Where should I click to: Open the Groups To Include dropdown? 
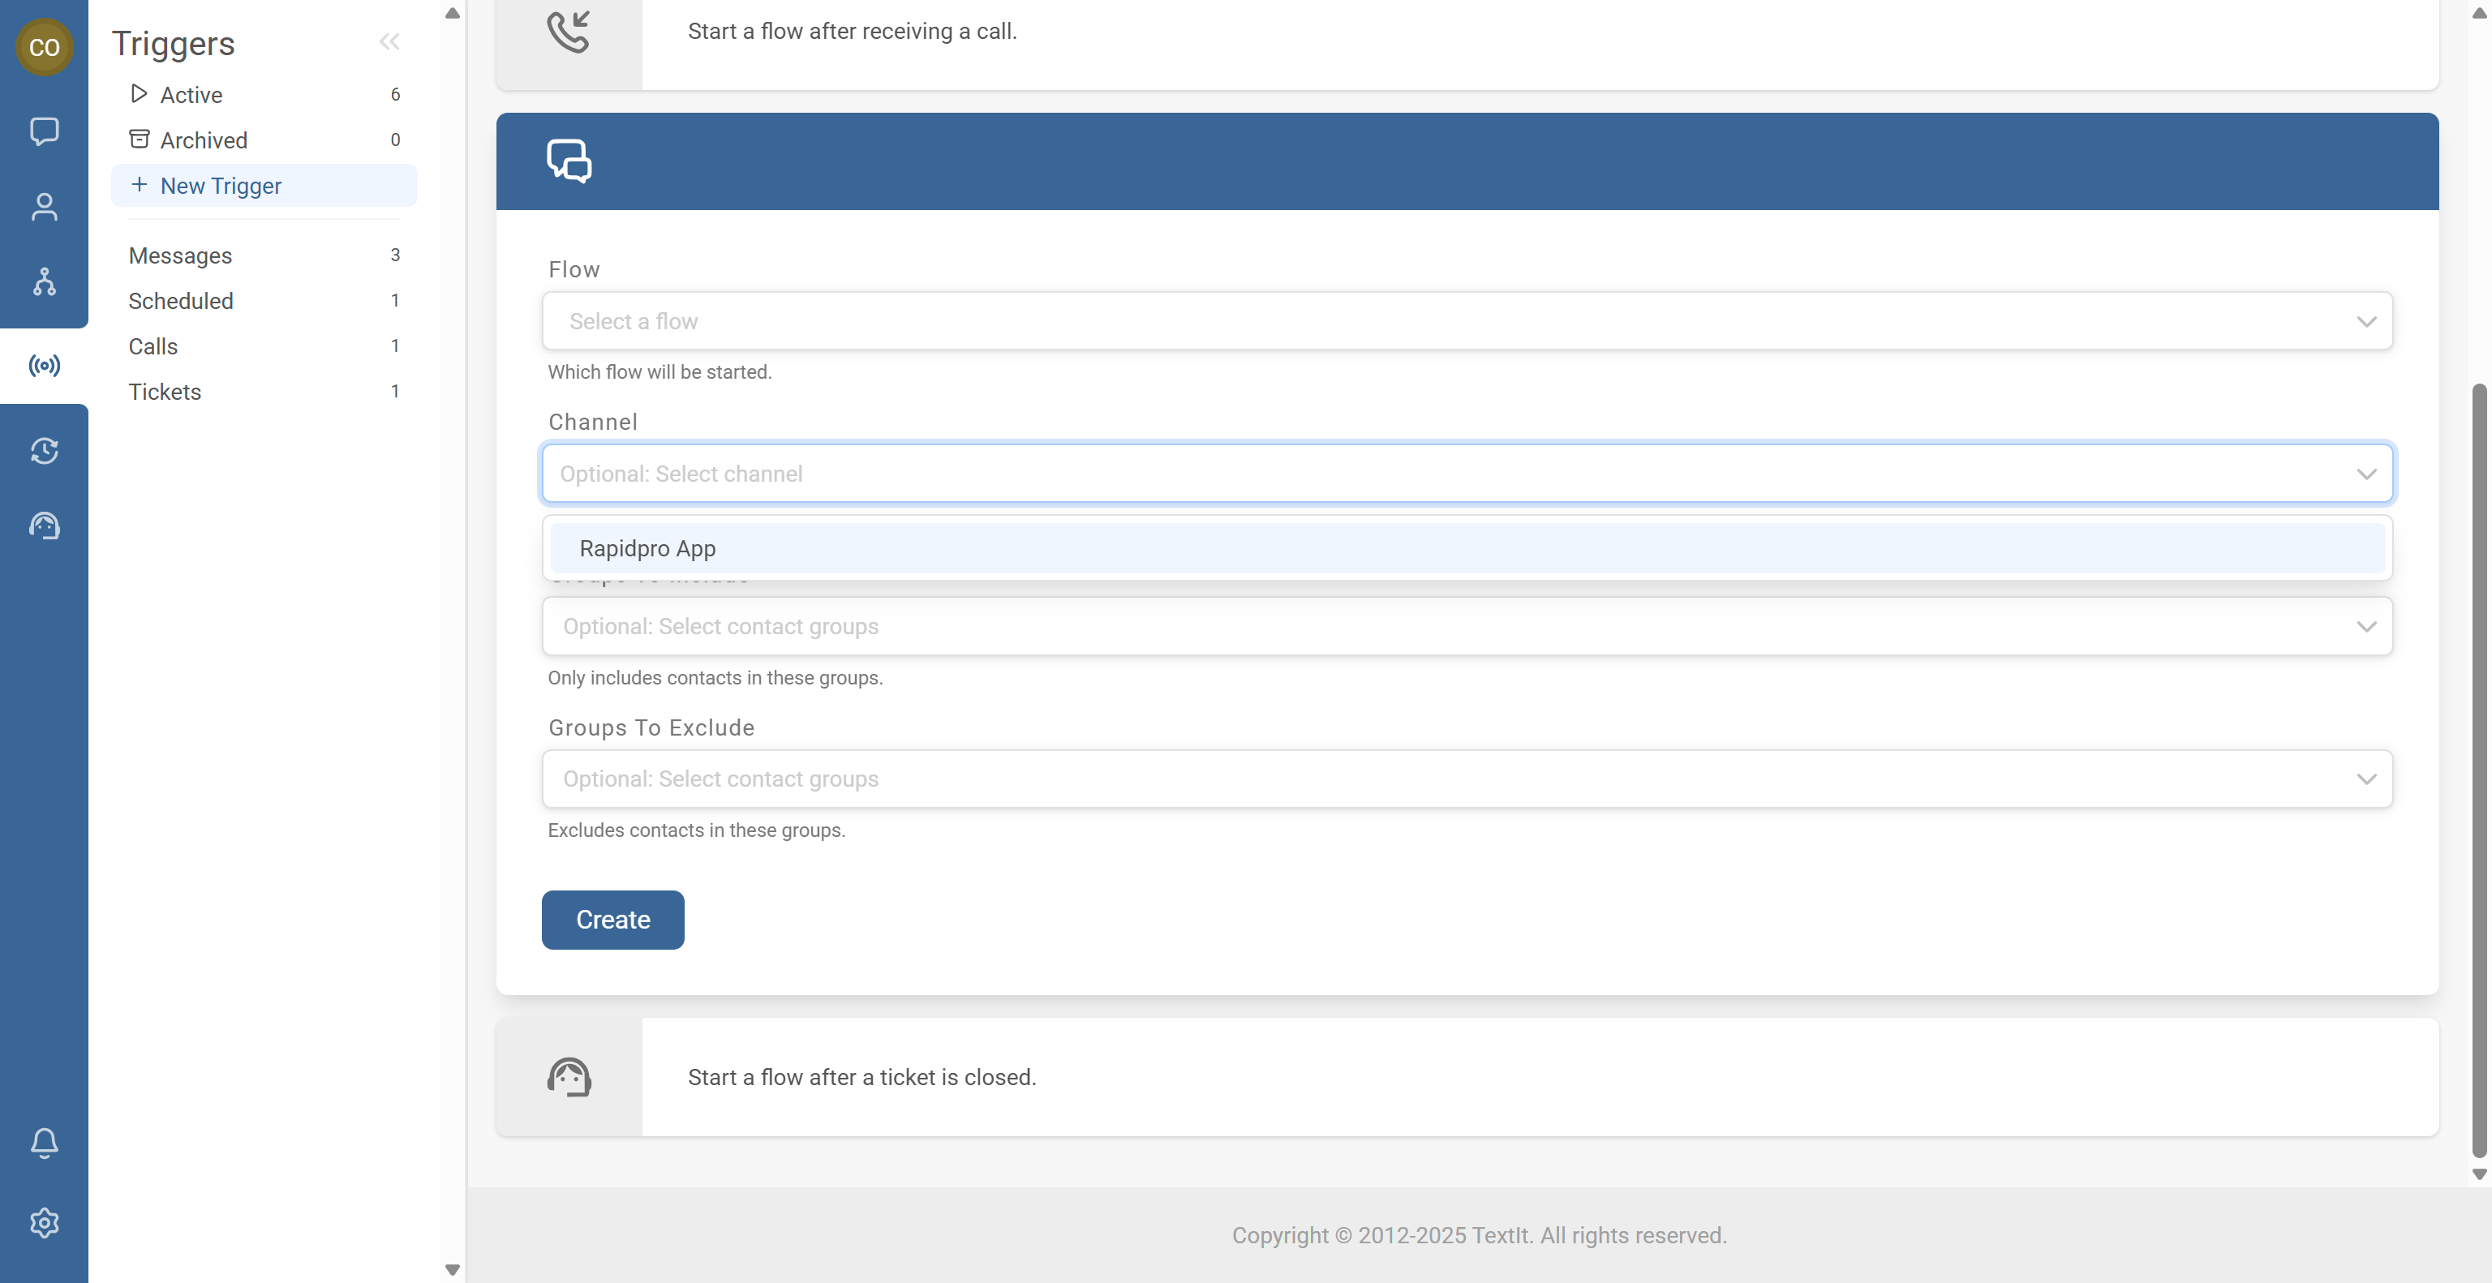pos(1467,627)
